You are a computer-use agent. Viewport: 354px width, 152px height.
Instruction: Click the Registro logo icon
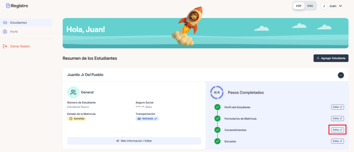tap(8, 6)
